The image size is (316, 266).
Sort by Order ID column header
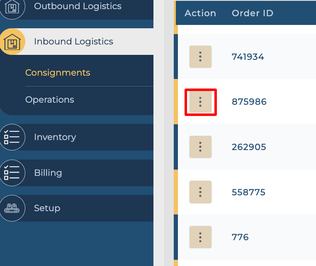pos(253,13)
